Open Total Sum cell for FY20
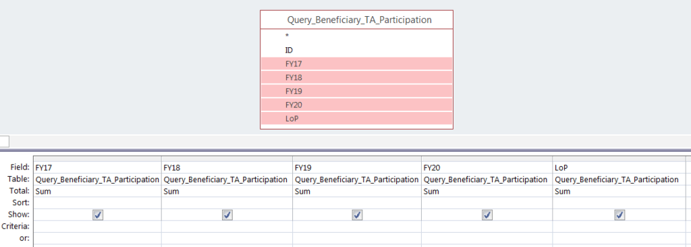691x247 pixels. 487,192
